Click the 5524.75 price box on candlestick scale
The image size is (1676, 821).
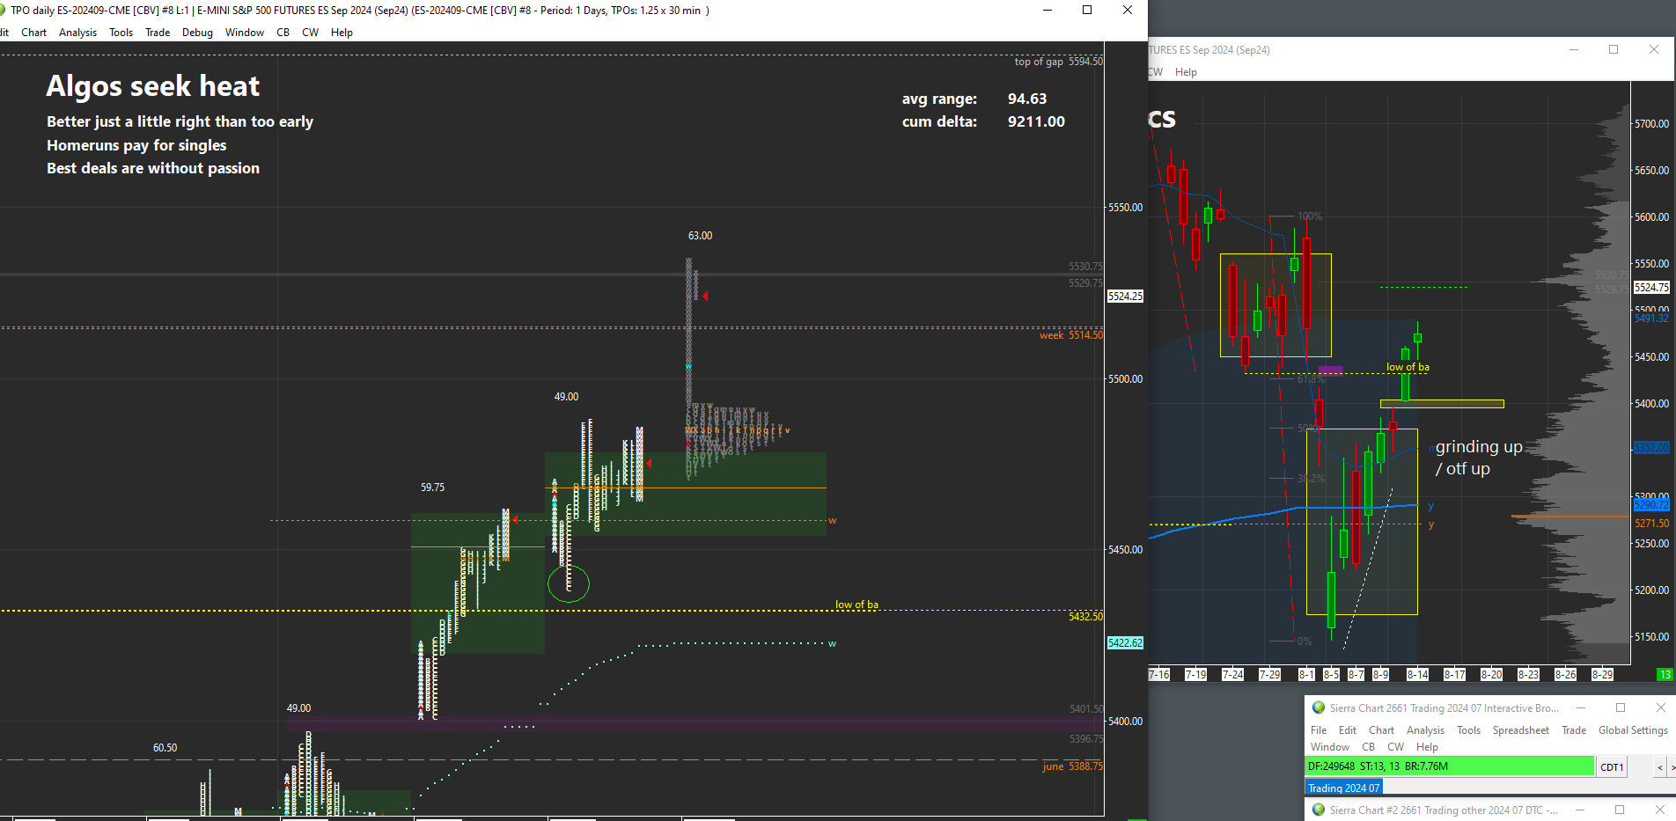tap(1651, 288)
